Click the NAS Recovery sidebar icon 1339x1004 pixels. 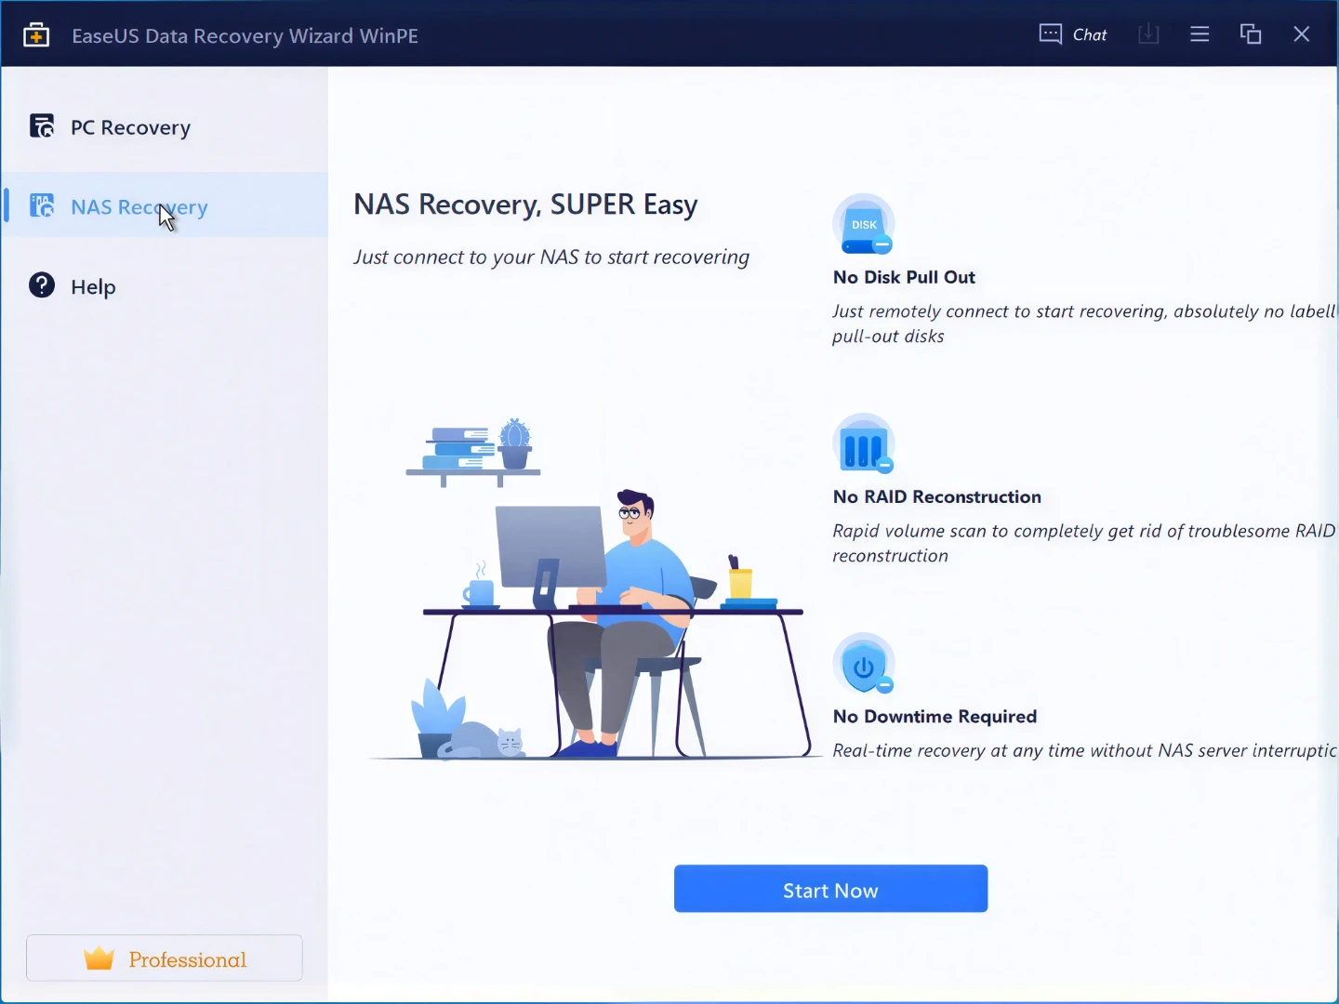pos(42,205)
